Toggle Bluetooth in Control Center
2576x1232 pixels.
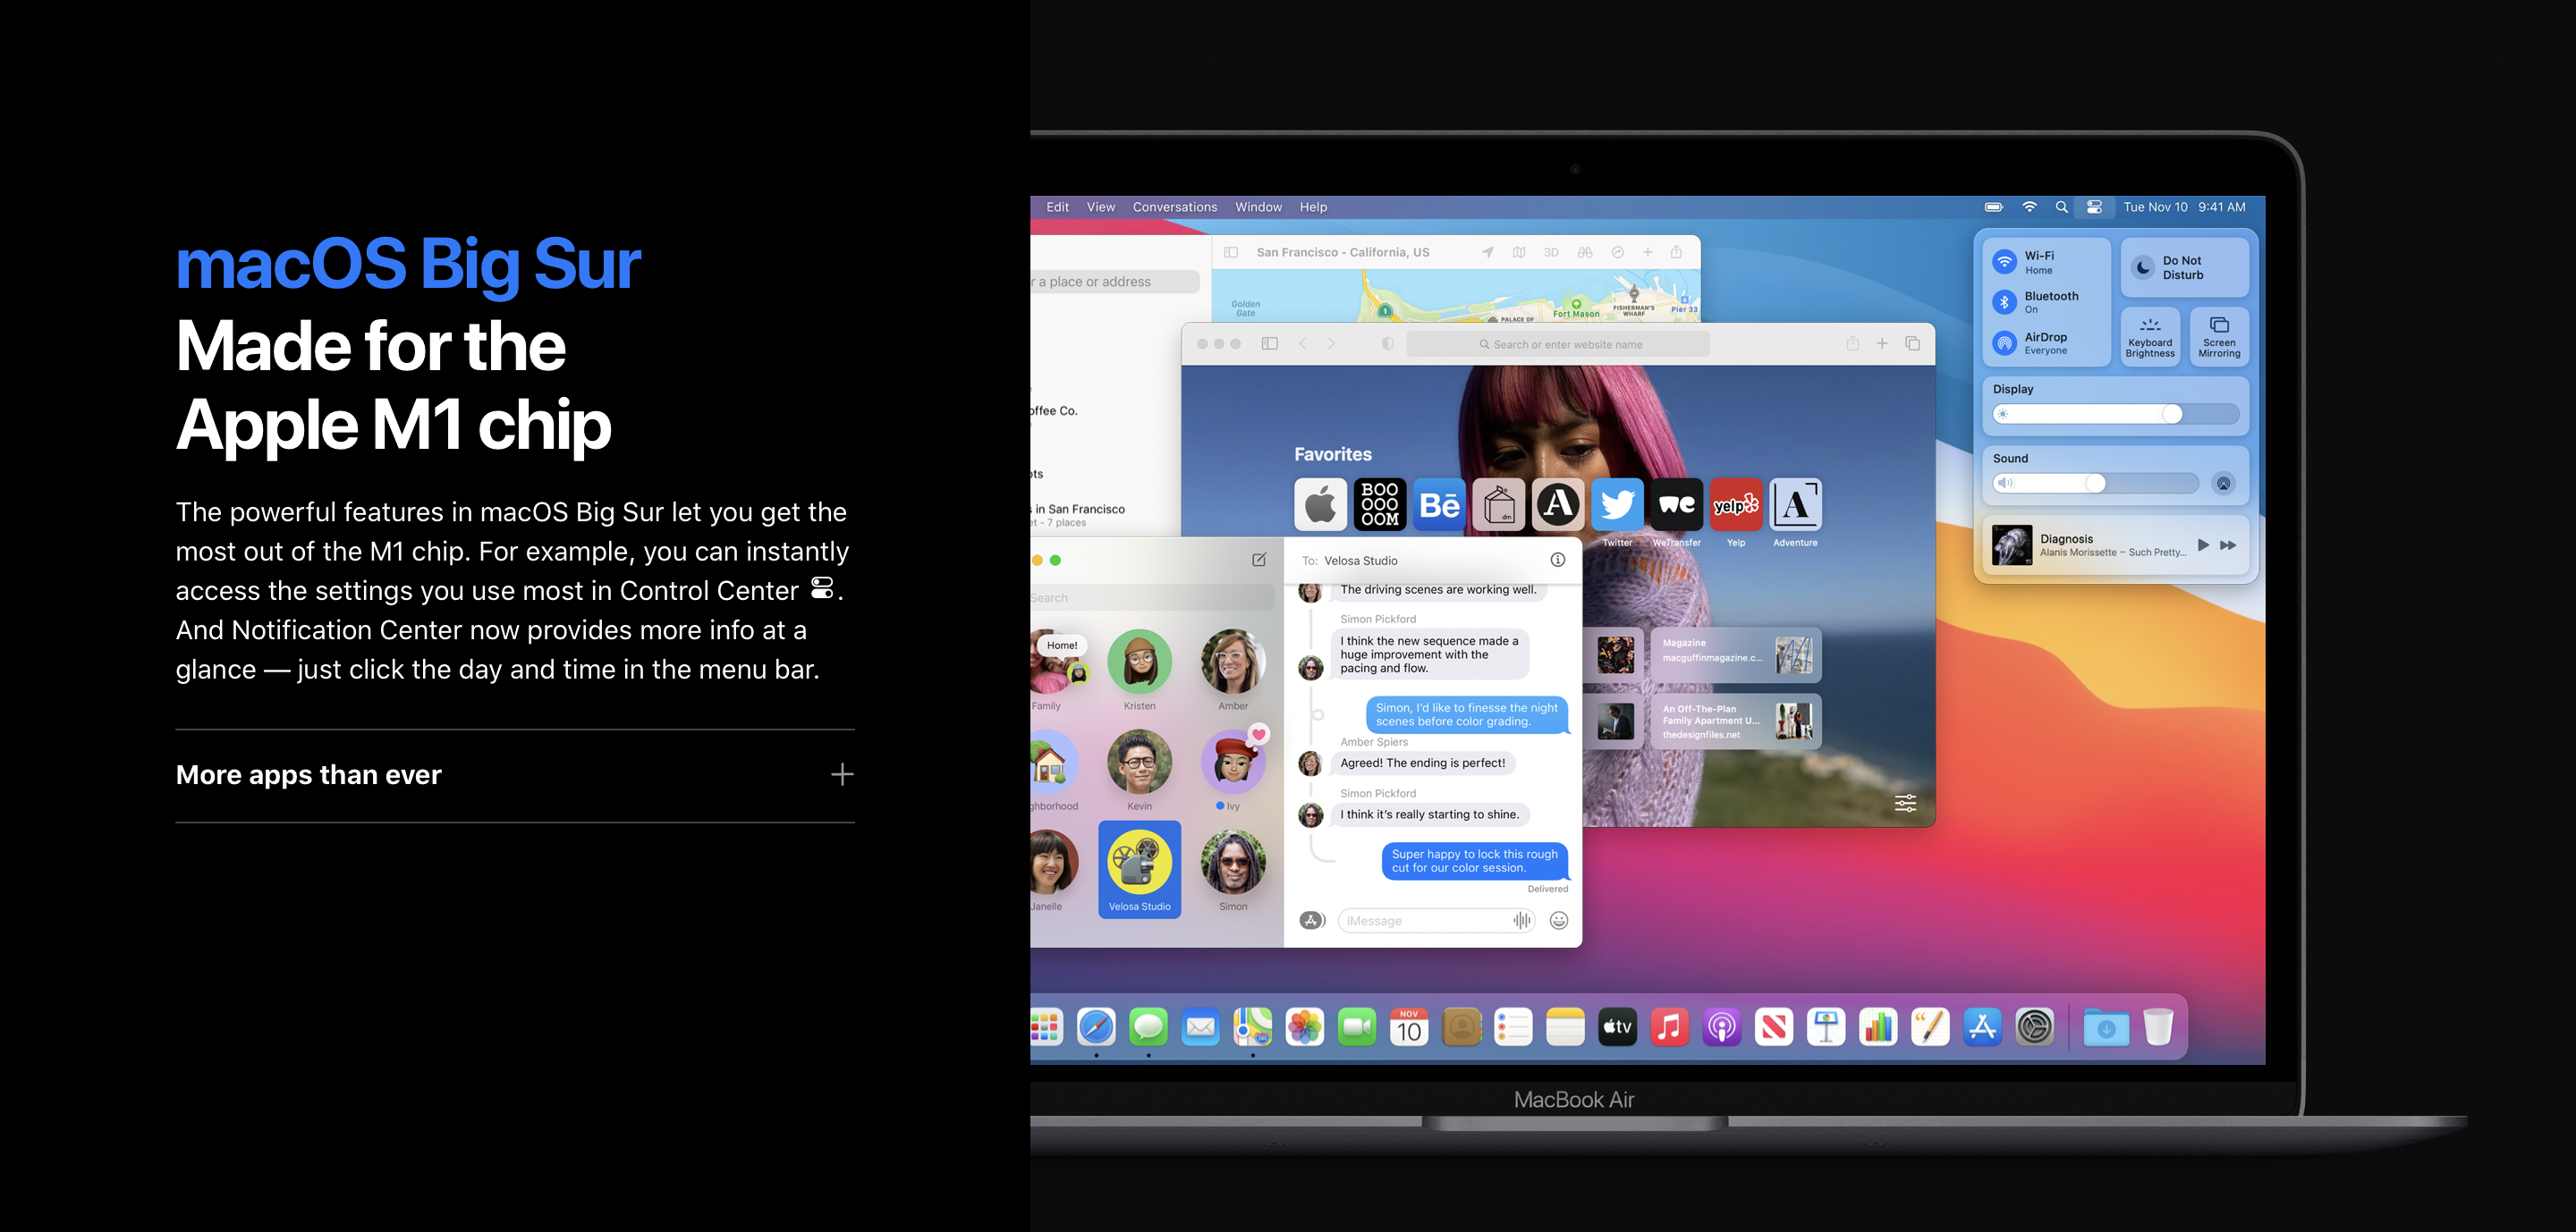[x=2005, y=302]
